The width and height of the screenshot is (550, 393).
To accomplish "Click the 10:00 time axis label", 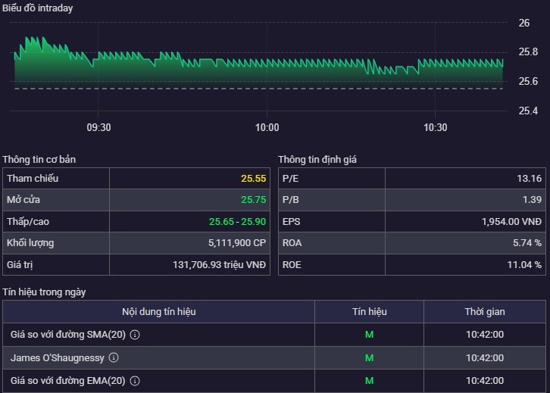I will (267, 127).
